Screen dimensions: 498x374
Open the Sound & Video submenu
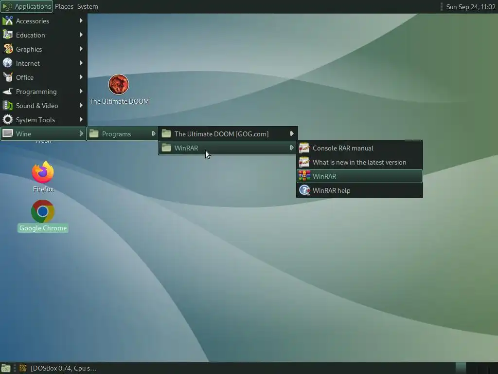pyautogui.click(x=43, y=106)
